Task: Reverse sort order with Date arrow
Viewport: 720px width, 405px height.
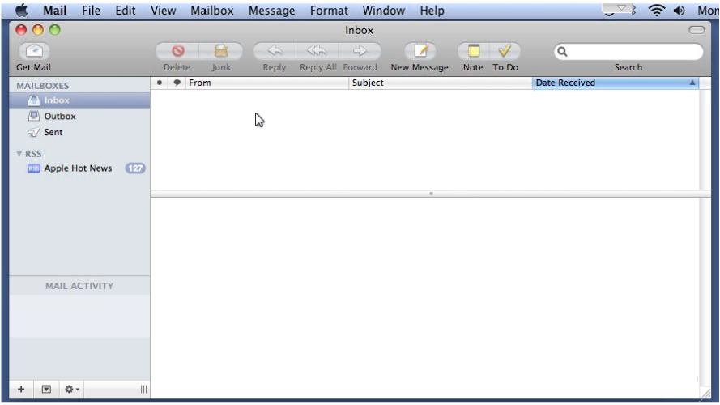Action: [692, 83]
